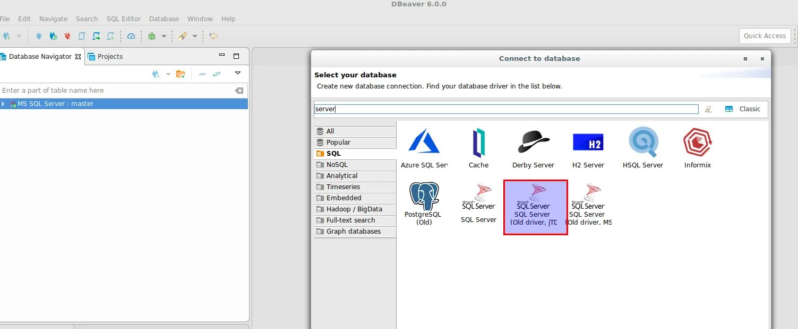Screen dimensions: 798x329
Task: Switch to Classic view in dialog
Action: pyautogui.click(x=743, y=109)
